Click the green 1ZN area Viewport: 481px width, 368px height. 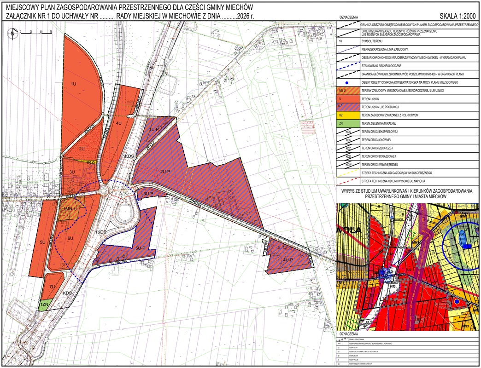[x=45, y=304]
